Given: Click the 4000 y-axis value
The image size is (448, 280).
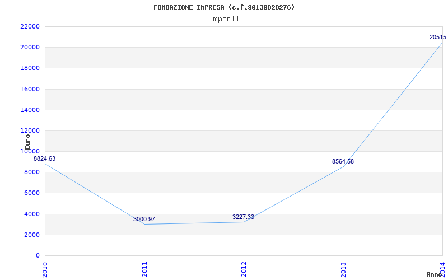Looking at the screenshot, I should coord(32,214).
